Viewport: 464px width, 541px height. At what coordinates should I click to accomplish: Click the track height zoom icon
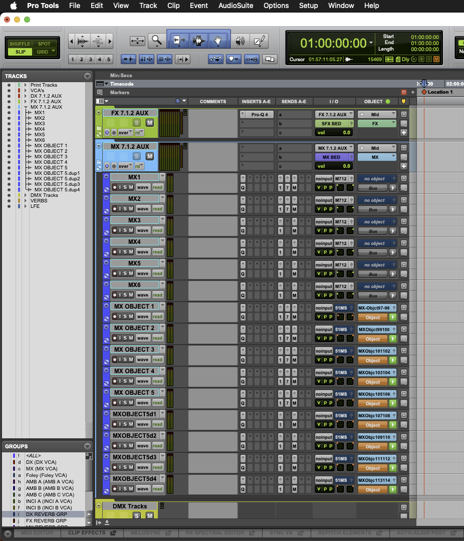click(x=98, y=42)
